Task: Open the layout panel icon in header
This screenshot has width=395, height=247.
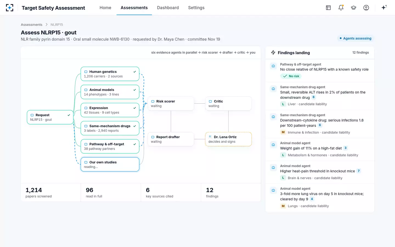Action: point(328,8)
